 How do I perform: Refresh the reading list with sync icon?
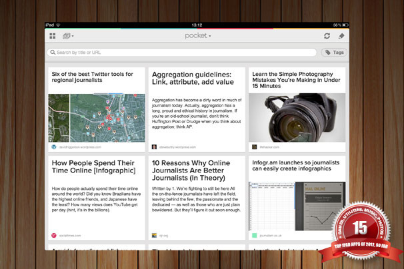327,36
